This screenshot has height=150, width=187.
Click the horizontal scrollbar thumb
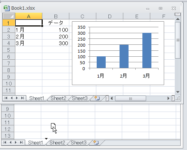coord(130,99)
